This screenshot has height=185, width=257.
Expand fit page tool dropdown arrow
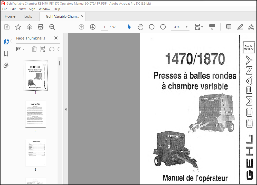[202, 27]
